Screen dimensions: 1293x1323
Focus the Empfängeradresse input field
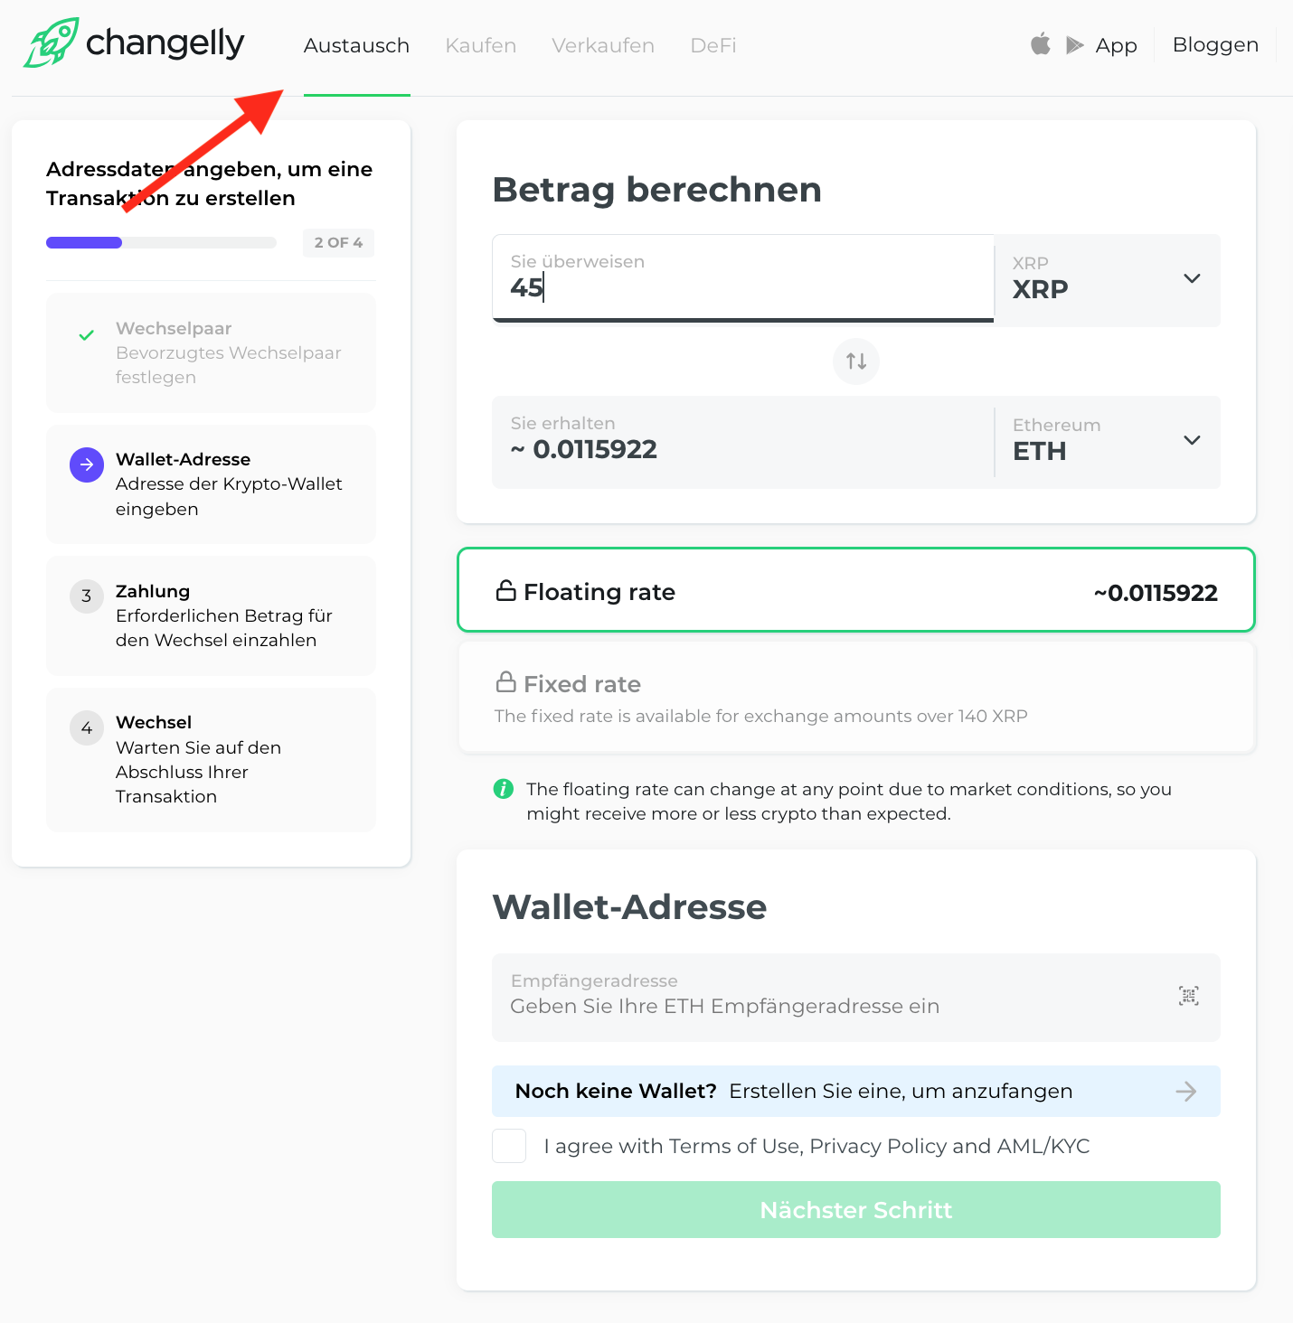click(x=832, y=998)
